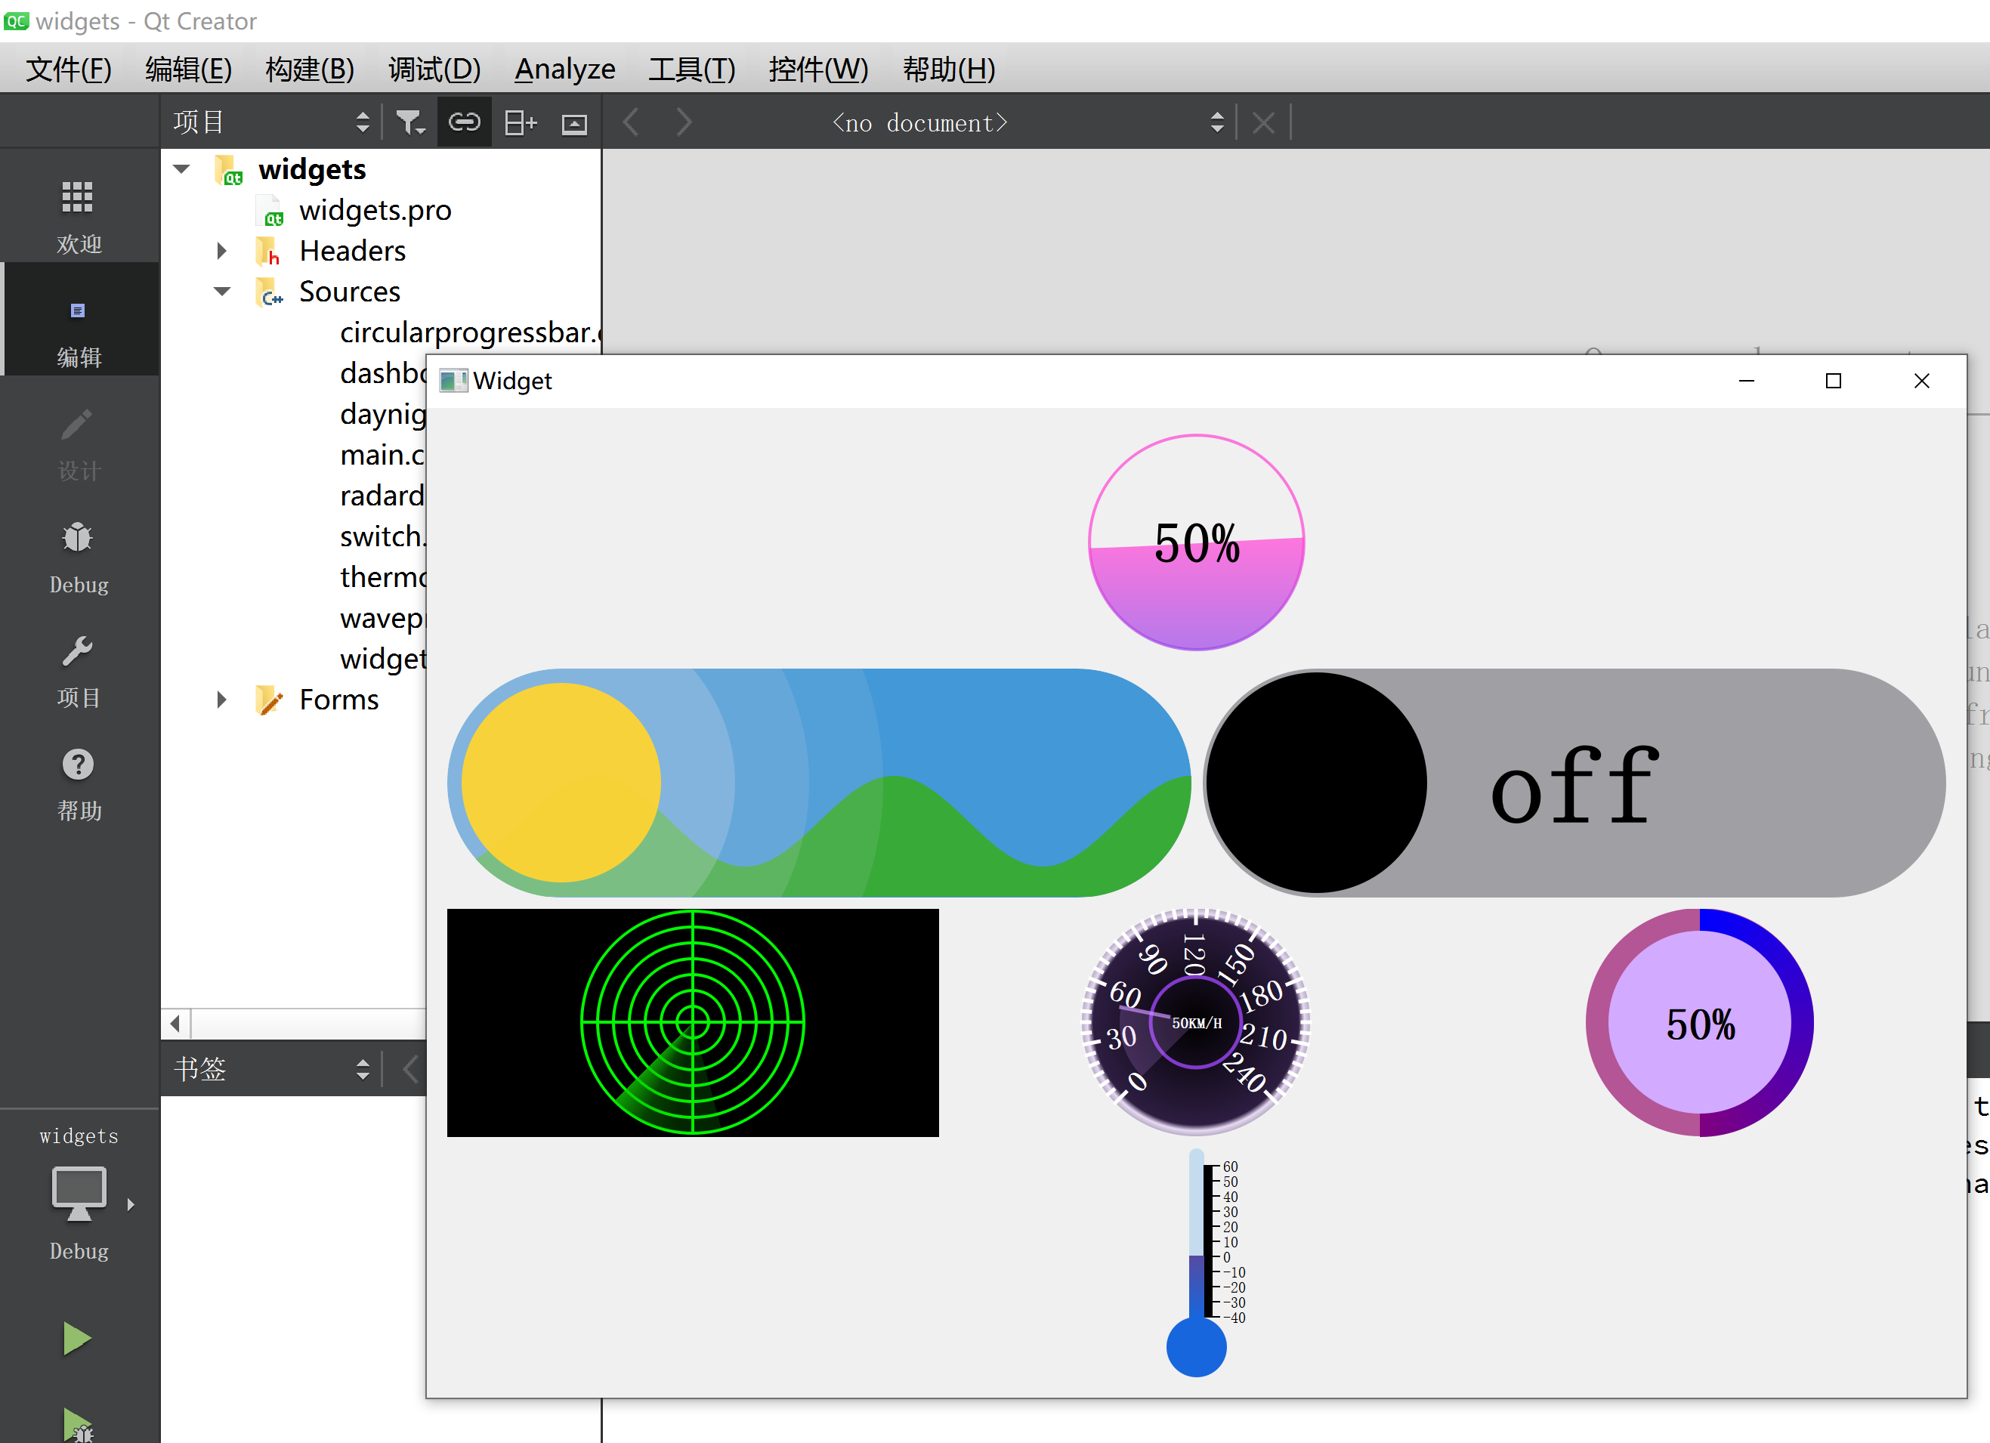The image size is (1990, 1443).
Task: Click the green Run button
Action: tap(77, 1339)
